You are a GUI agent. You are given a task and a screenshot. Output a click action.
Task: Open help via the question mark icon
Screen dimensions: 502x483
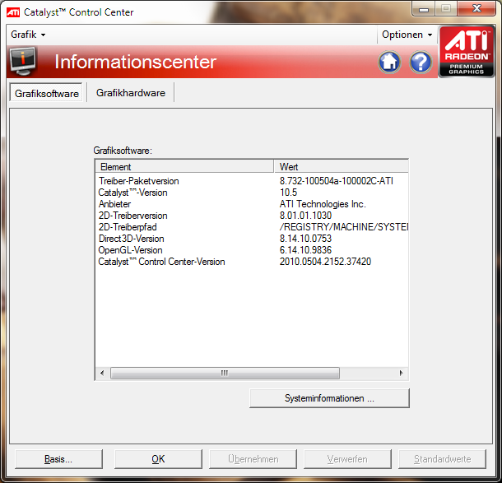tap(421, 62)
